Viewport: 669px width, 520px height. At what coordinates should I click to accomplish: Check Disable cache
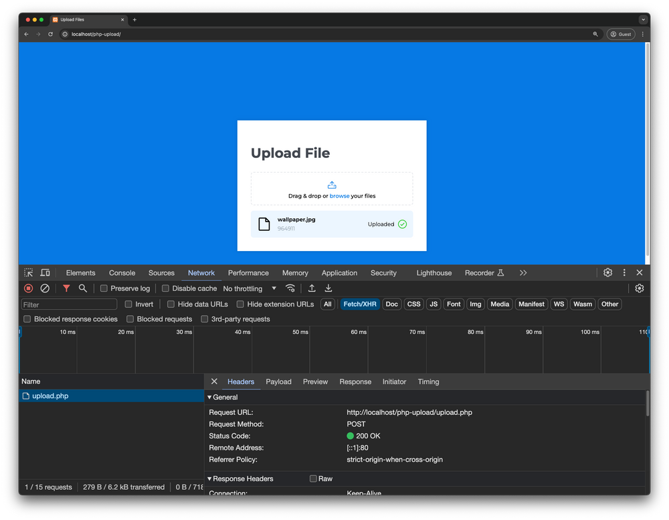point(165,288)
